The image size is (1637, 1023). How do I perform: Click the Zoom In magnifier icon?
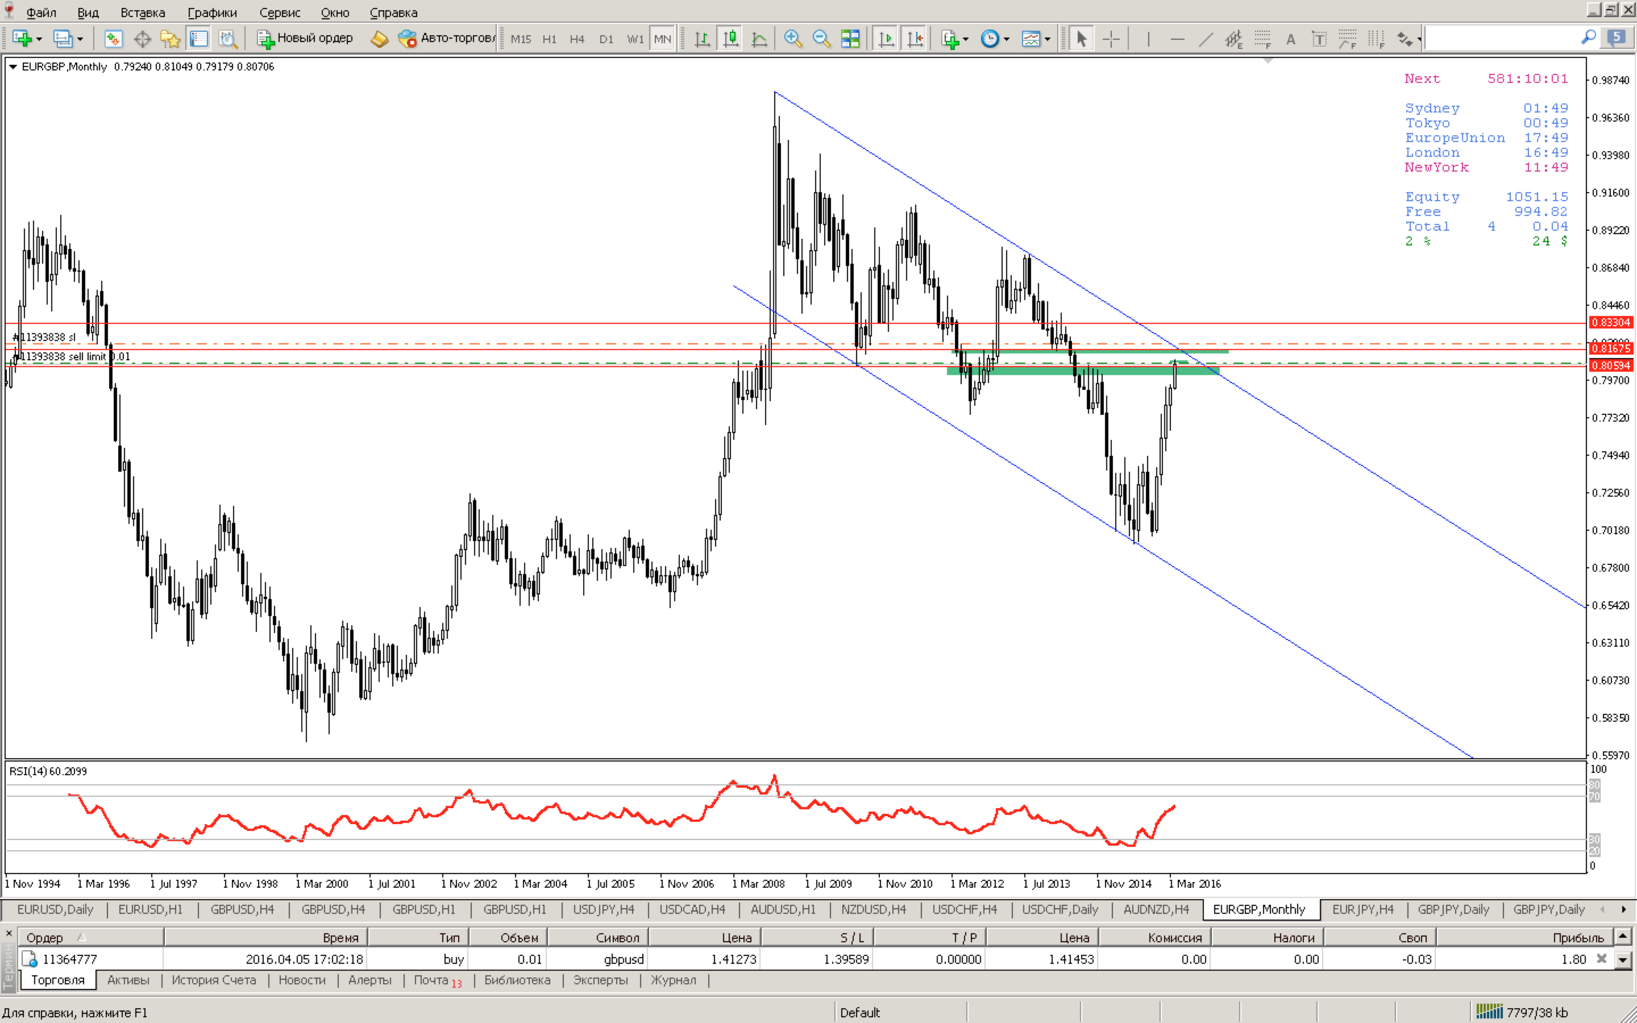pos(793,39)
